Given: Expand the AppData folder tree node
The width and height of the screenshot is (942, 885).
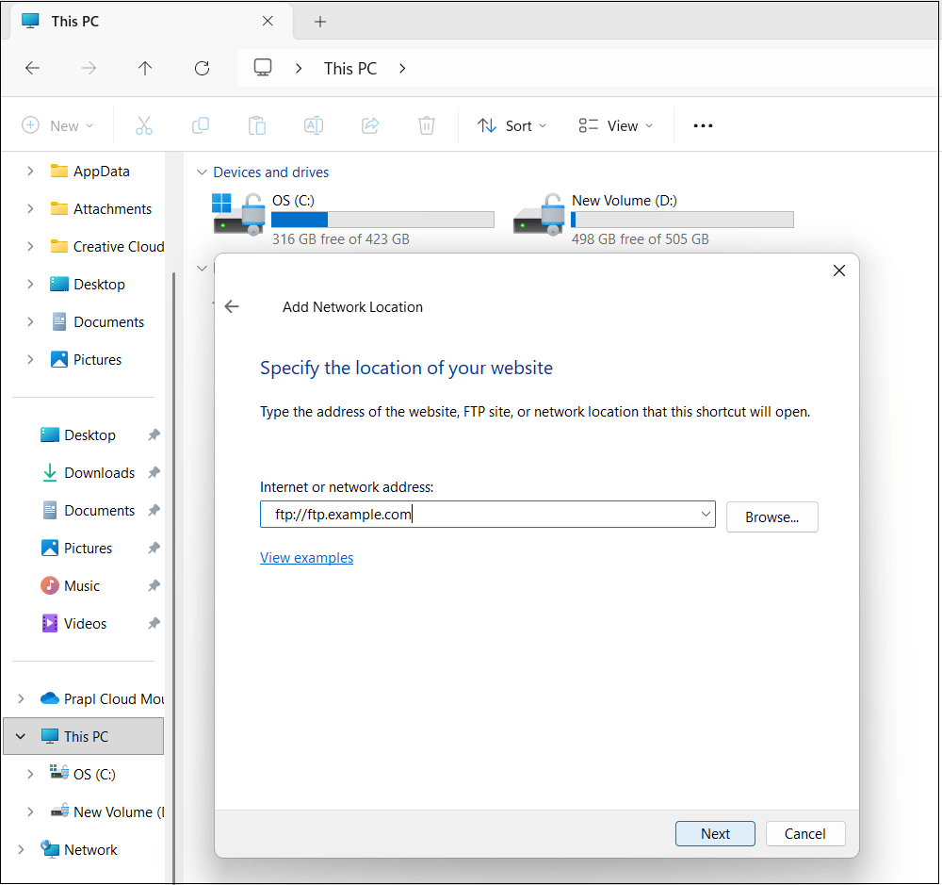Looking at the screenshot, I should pos(30,172).
